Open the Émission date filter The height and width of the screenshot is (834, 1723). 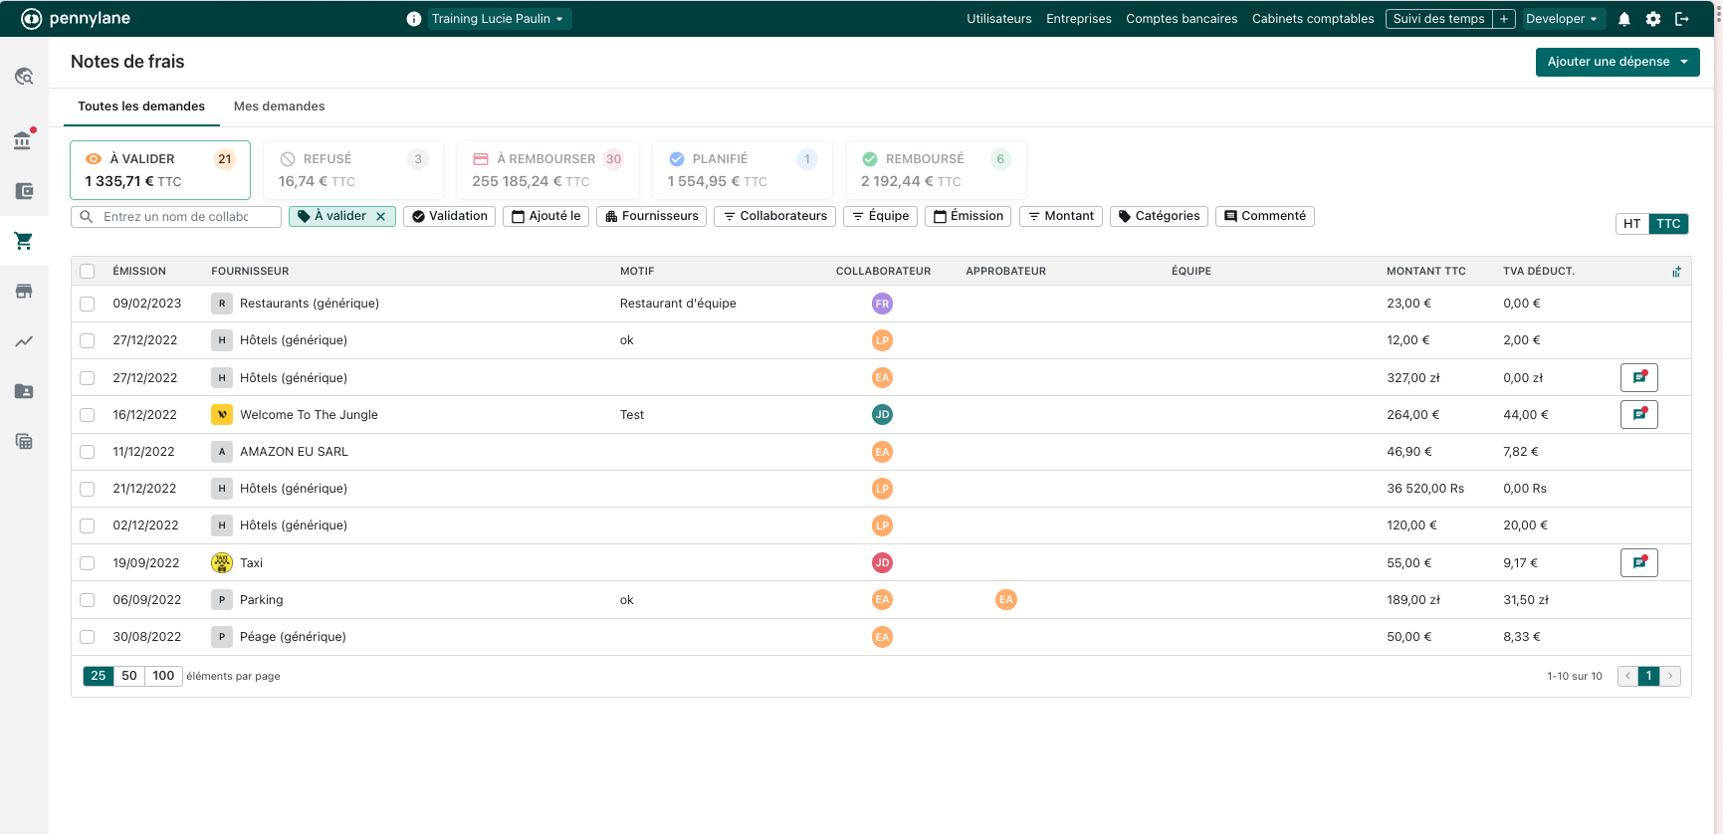tap(968, 216)
